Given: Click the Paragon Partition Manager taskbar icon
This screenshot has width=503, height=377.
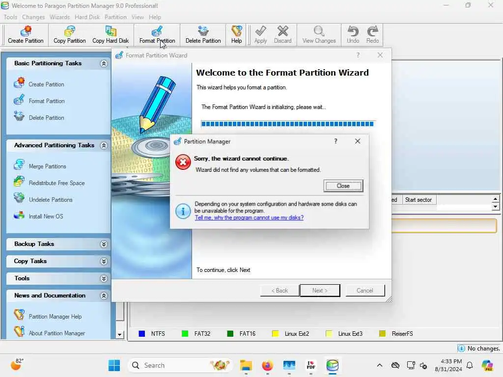Looking at the screenshot, I should coord(333,365).
